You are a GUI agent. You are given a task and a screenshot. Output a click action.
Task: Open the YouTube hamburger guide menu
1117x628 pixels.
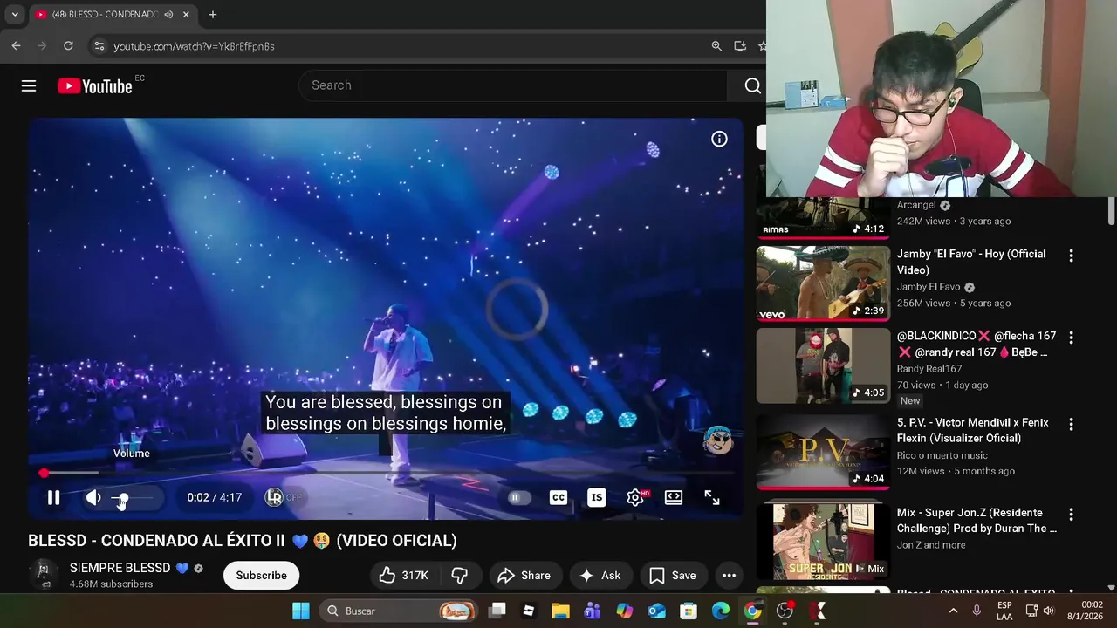pyautogui.click(x=29, y=85)
